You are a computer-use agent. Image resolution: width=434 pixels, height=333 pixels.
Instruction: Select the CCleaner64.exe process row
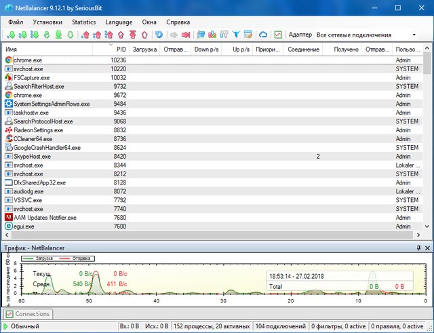(x=213, y=139)
